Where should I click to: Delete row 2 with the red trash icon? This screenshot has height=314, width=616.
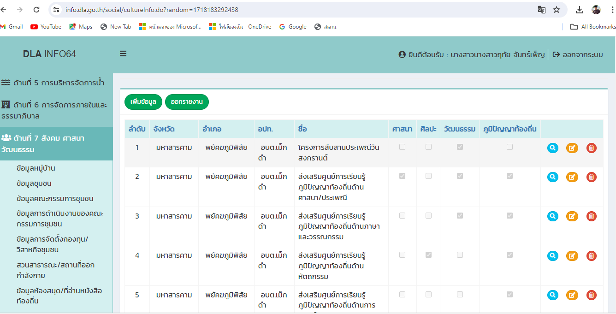pyautogui.click(x=592, y=177)
